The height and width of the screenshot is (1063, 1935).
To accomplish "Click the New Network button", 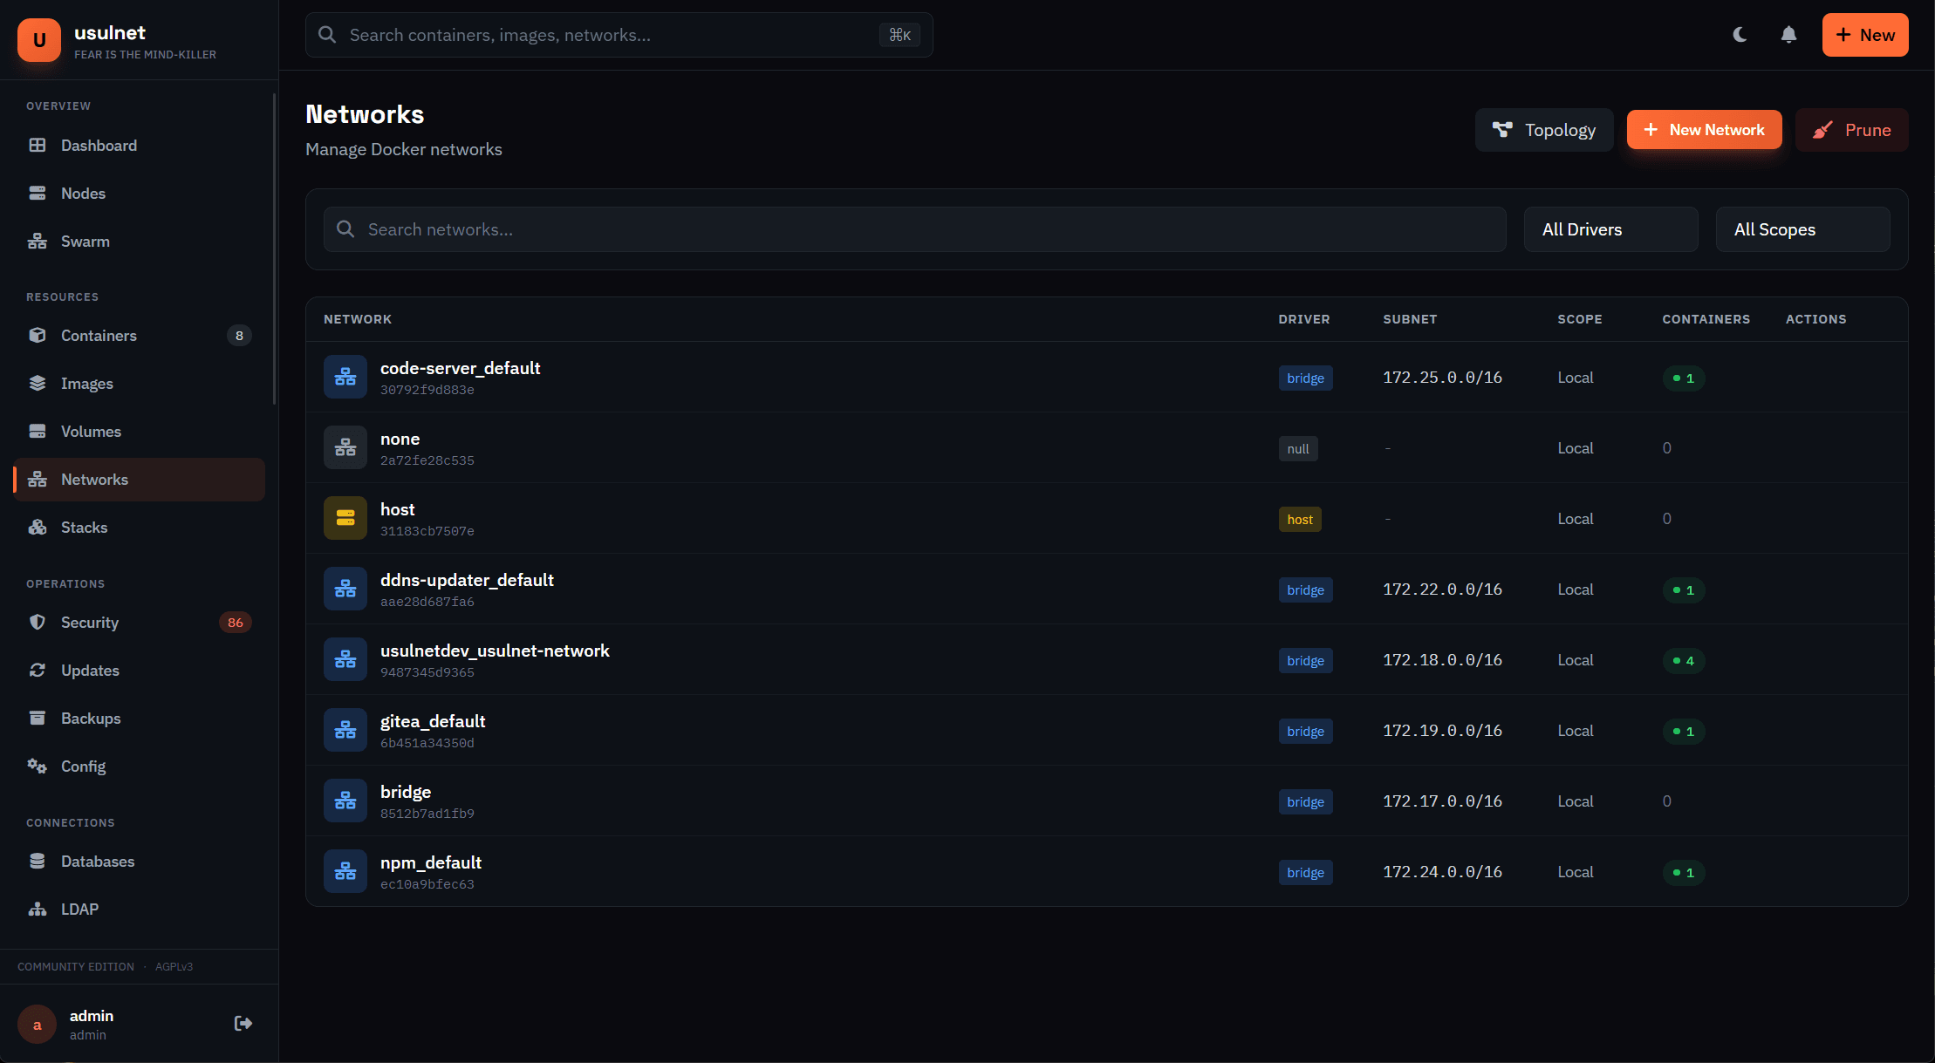I will 1704,129.
